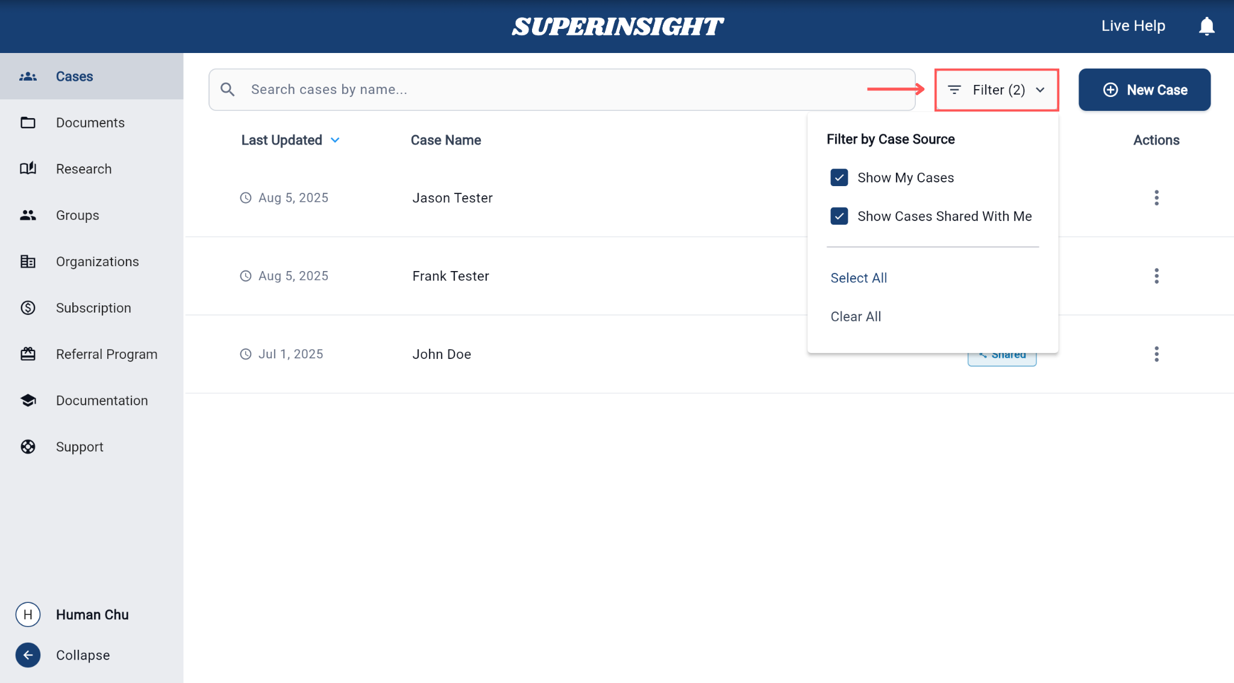Click the Research book icon
The image size is (1234, 683).
[x=28, y=169]
